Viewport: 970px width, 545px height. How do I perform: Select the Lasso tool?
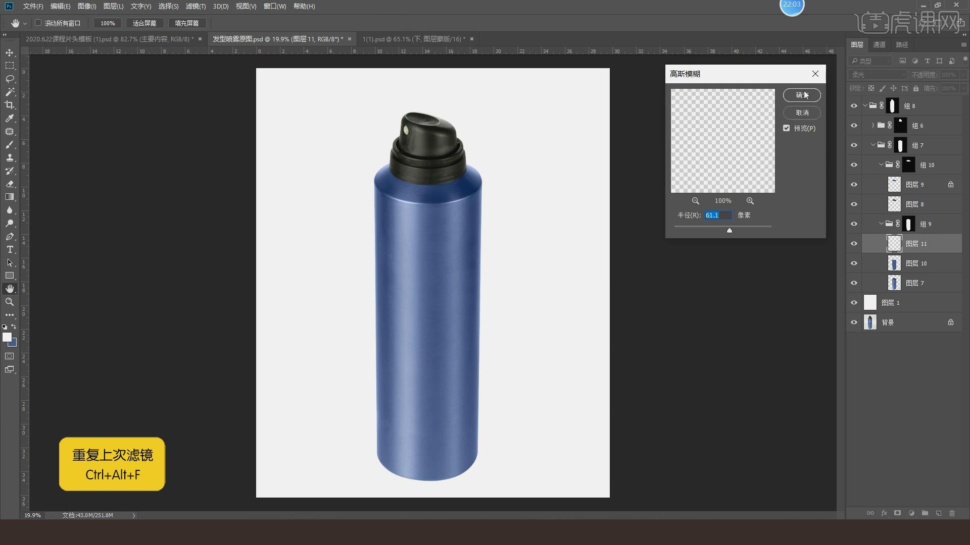pos(10,79)
